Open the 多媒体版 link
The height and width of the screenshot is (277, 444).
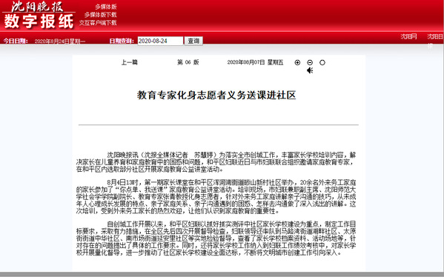pyautogui.click(x=106, y=7)
